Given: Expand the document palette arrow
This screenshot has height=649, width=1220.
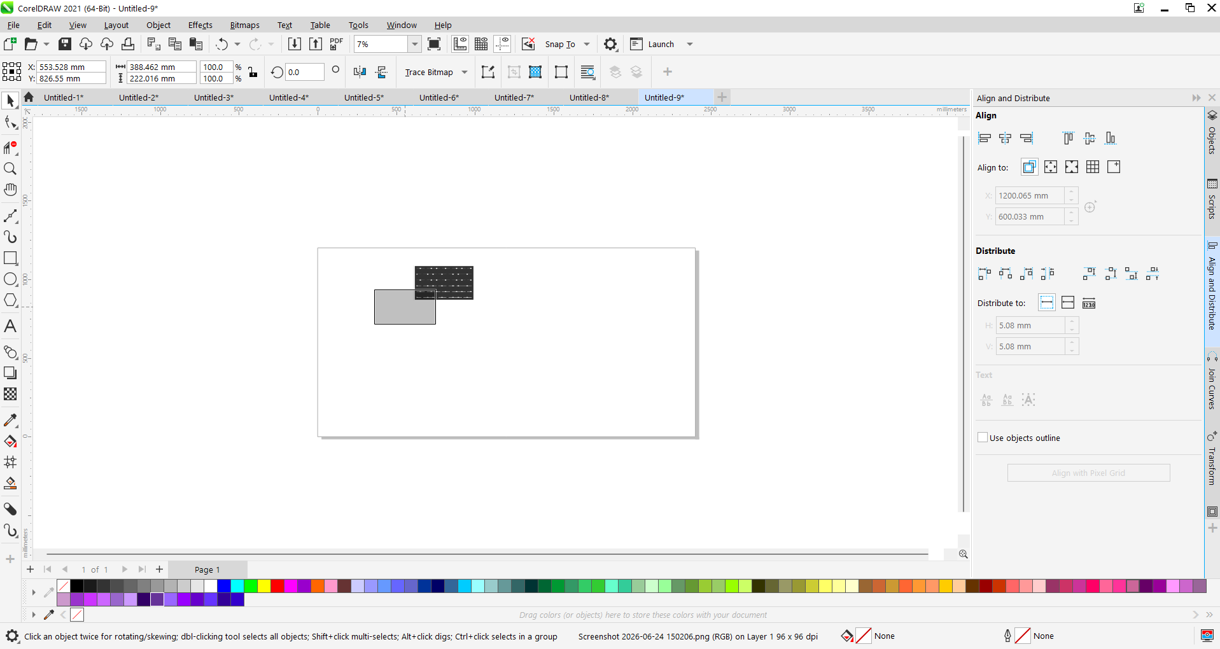Looking at the screenshot, I should tap(34, 615).
